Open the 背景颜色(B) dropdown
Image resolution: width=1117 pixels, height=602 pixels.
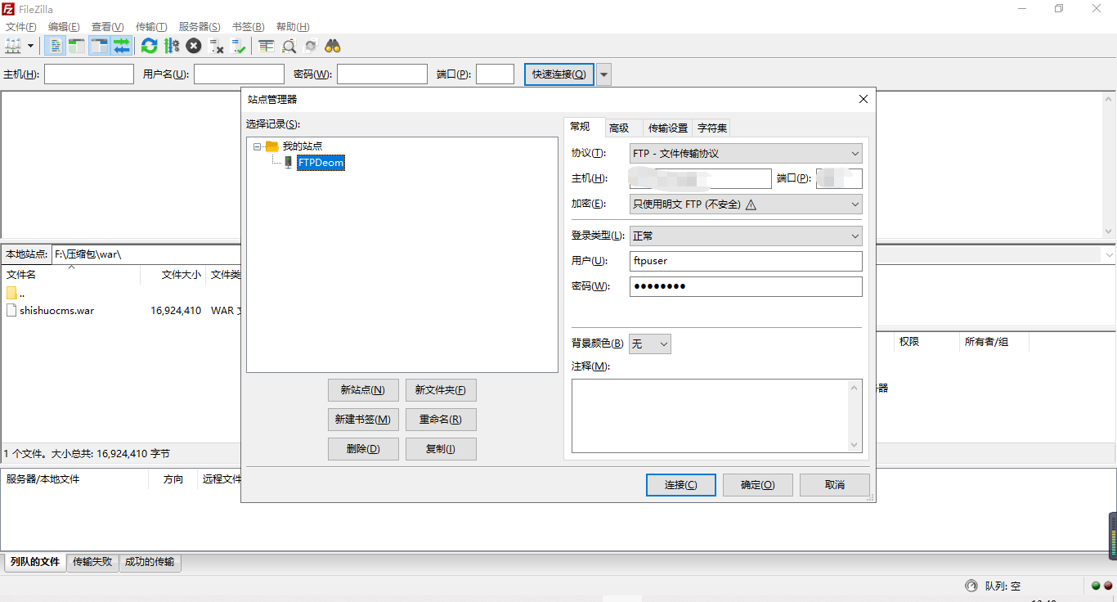[650, 344]
